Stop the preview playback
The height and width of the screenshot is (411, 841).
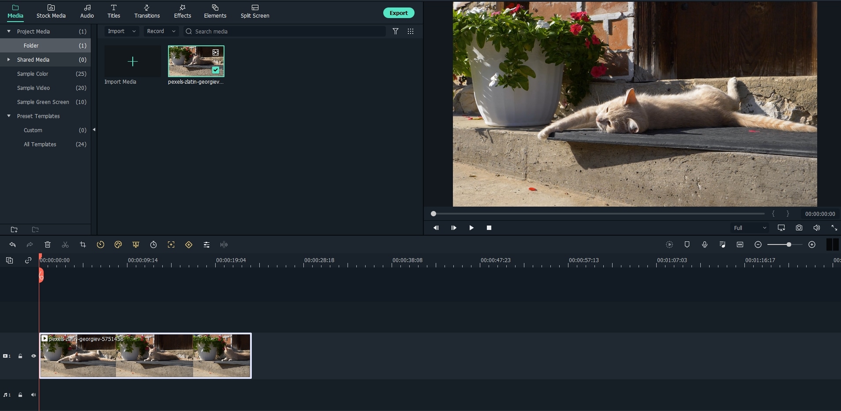click(x=489, y=228)
